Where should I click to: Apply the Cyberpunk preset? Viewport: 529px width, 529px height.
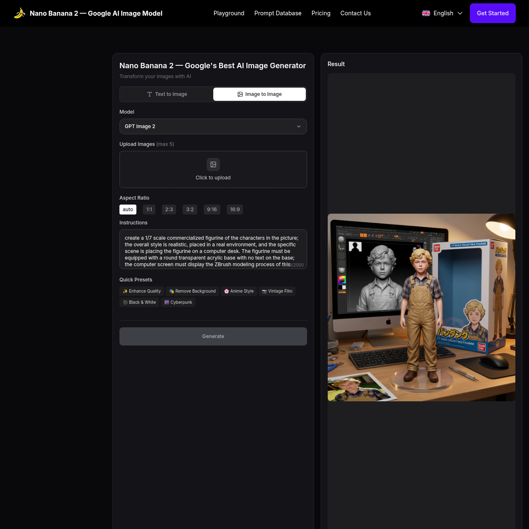[x=178, y=303]
